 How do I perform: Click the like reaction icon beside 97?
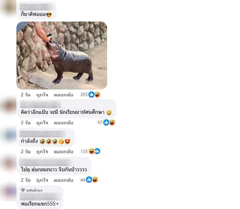coord(106,122)
